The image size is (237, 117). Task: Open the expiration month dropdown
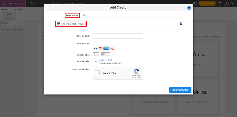[96, 54]
